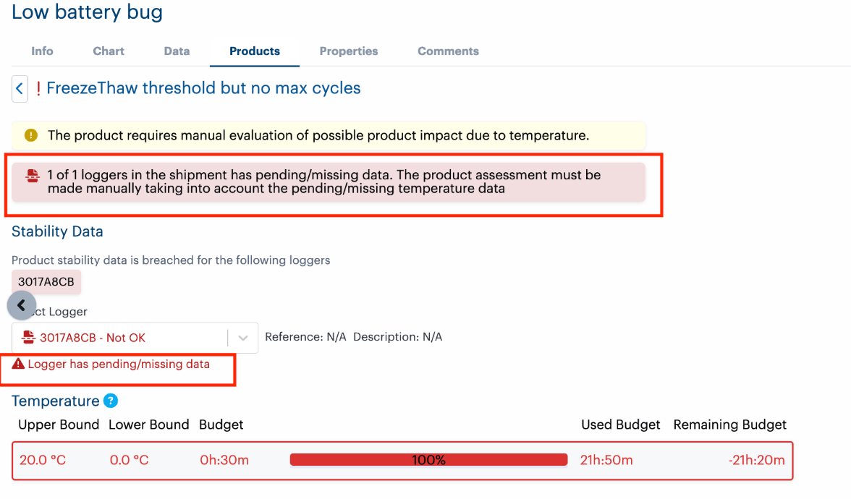Select the Products tab
This screenshot has width=851, height=499.
255,51
